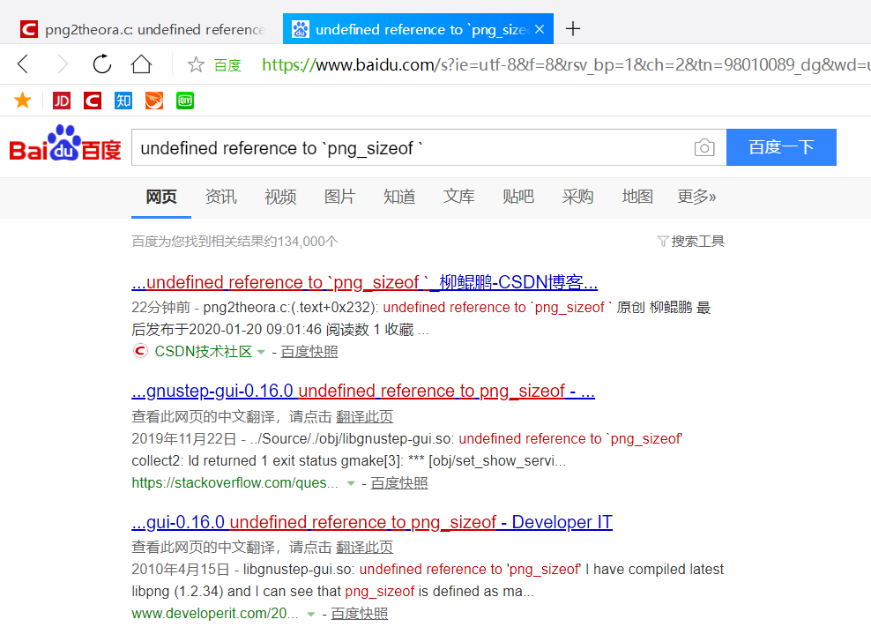871x627 pixels.
Task: Open the orange favorites star in bookmarks bar
Action: [x=22, y=101]
